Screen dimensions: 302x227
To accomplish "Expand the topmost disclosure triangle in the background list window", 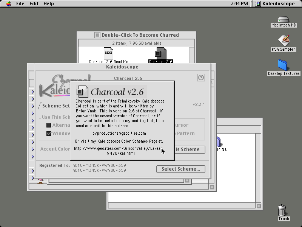I will tap(32, 92).
